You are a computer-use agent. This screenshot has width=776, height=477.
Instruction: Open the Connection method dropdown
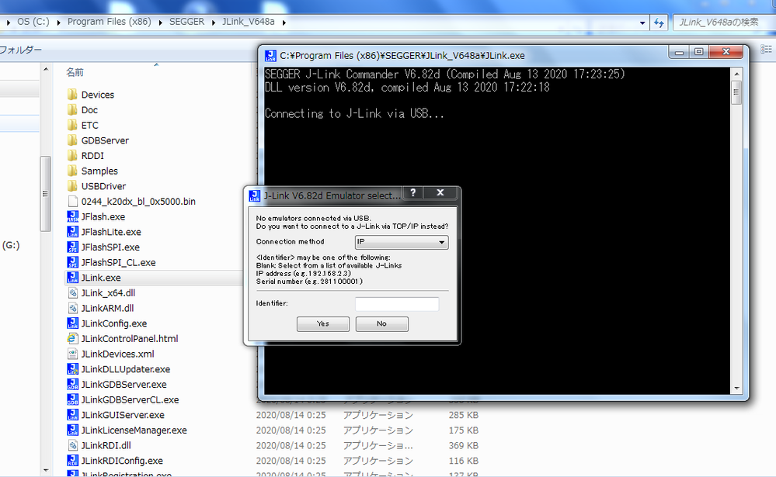pos(402,242)
